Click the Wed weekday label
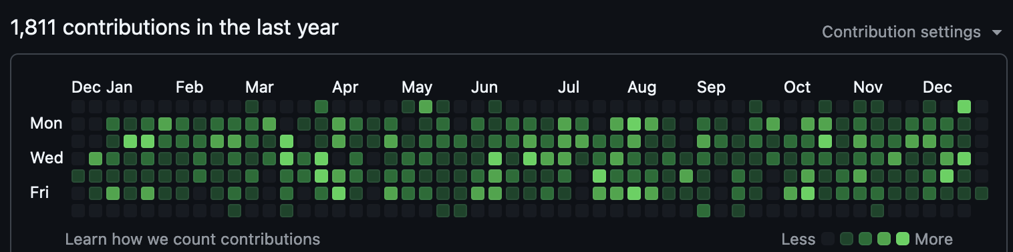 pyautogui.click(x=46, y=158)
